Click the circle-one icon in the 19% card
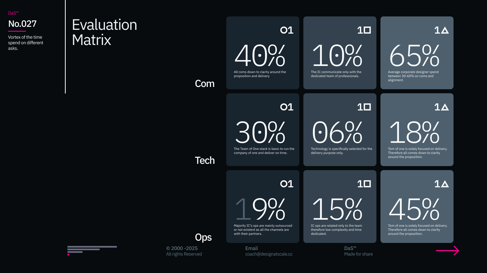This screenshot has width=487, height=273. (287, 184)
